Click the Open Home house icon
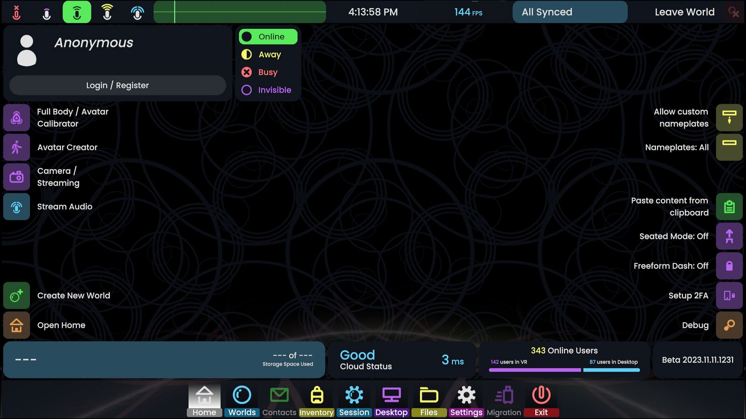 click(17, 325)
